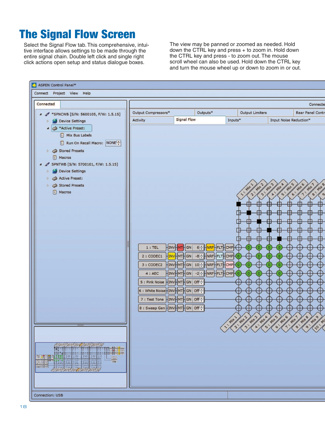Click the NRF block on TEL row
The height and width of the screenshot is (421, 325).
coord(210,247)
